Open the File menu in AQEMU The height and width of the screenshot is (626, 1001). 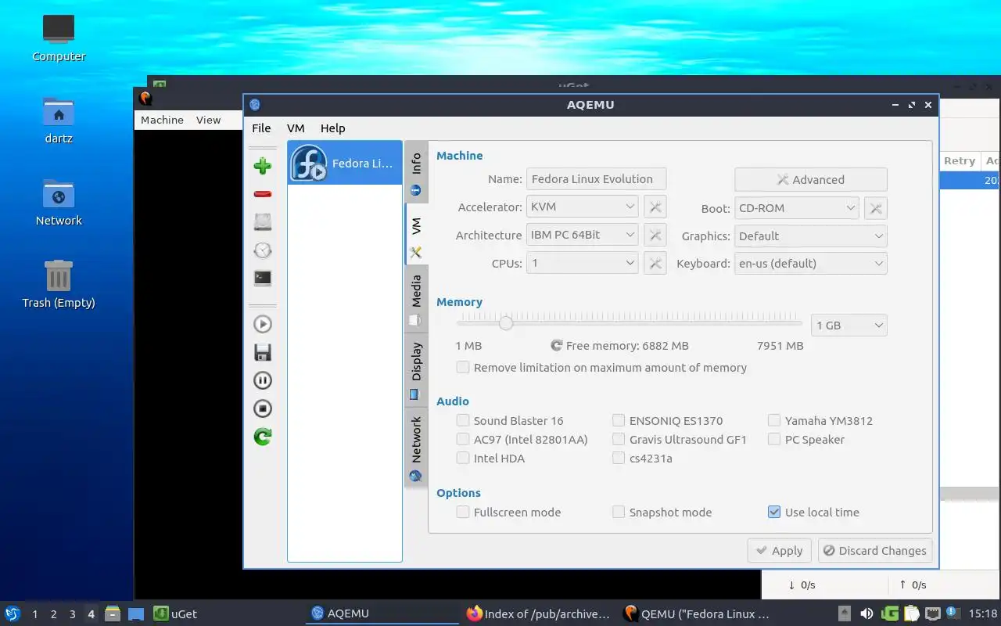pos(261,128)
